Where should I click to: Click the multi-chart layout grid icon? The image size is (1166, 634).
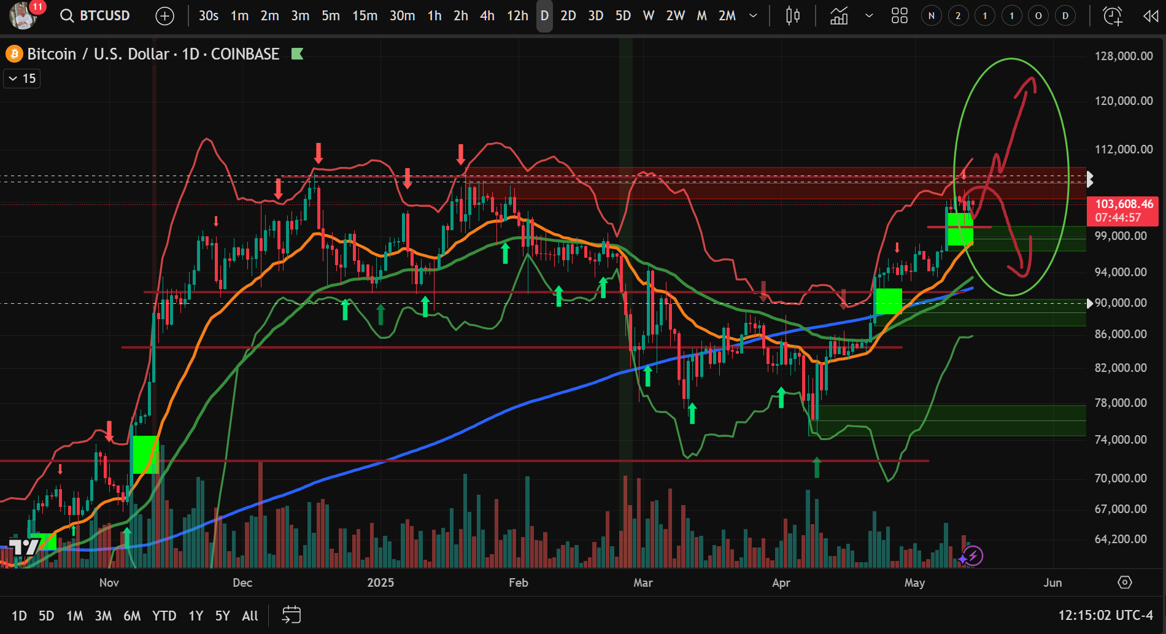(899, 15)
